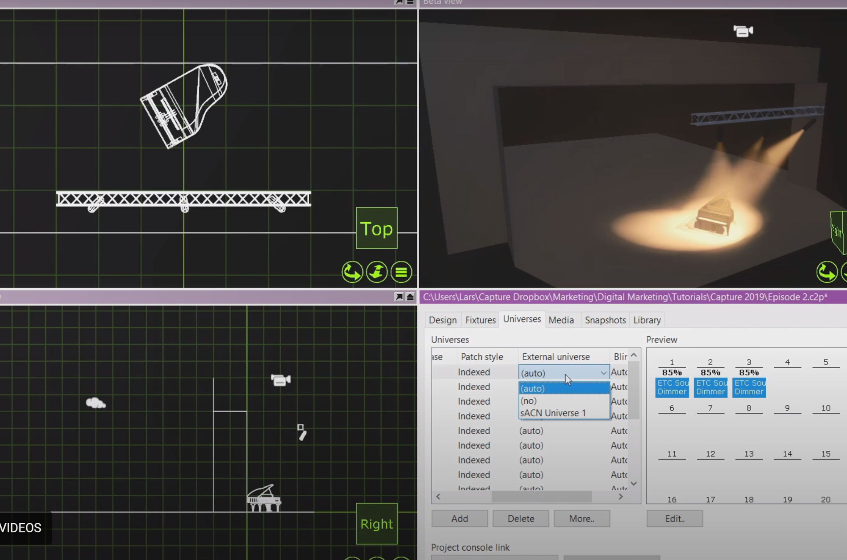This screenshot has height=560, width=847.
Task: Click the pan arrow icon in the Top viewport
Action: point(376,272)
